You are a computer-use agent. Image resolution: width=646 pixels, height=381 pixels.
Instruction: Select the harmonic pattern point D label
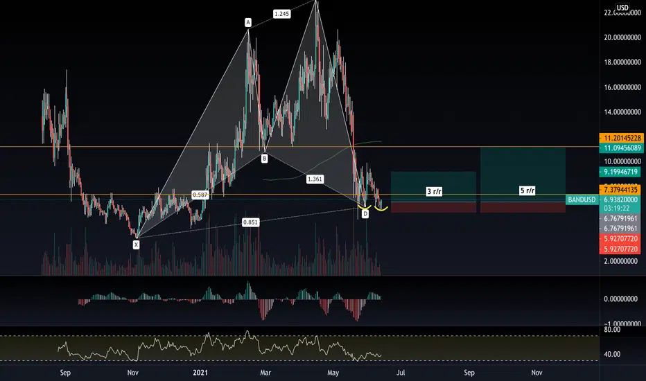point(365,214)
